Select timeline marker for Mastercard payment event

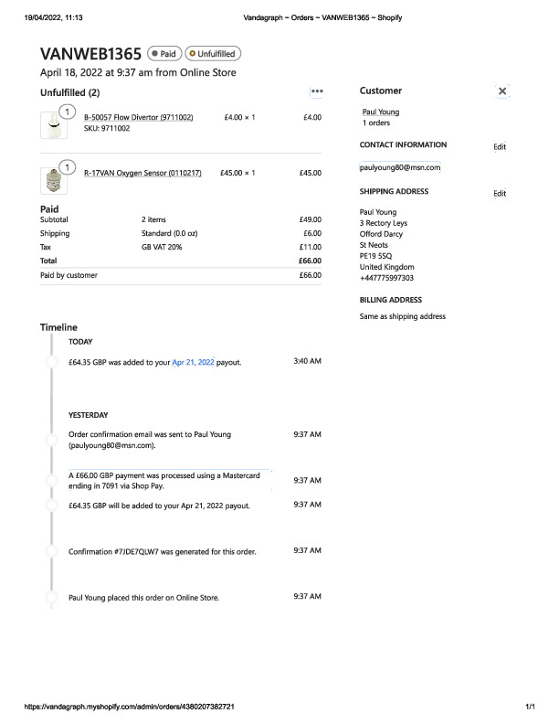click(52, 481)
